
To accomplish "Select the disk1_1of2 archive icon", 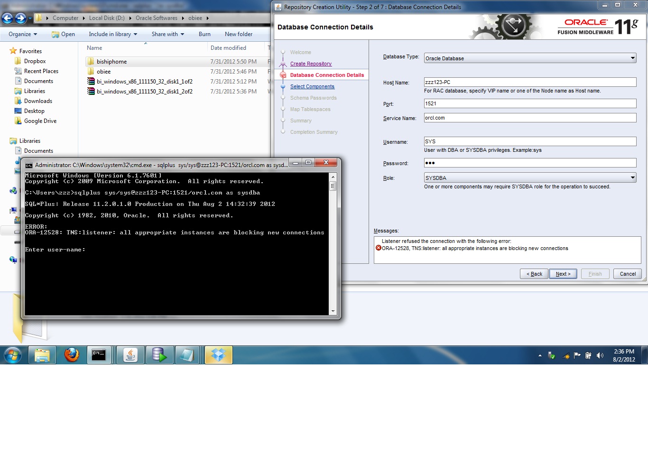I will tap(91, 82).
